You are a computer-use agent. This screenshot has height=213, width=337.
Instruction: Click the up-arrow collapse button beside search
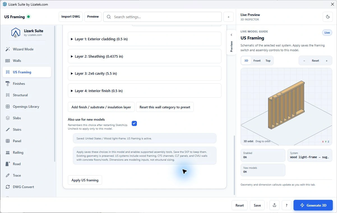228,17
